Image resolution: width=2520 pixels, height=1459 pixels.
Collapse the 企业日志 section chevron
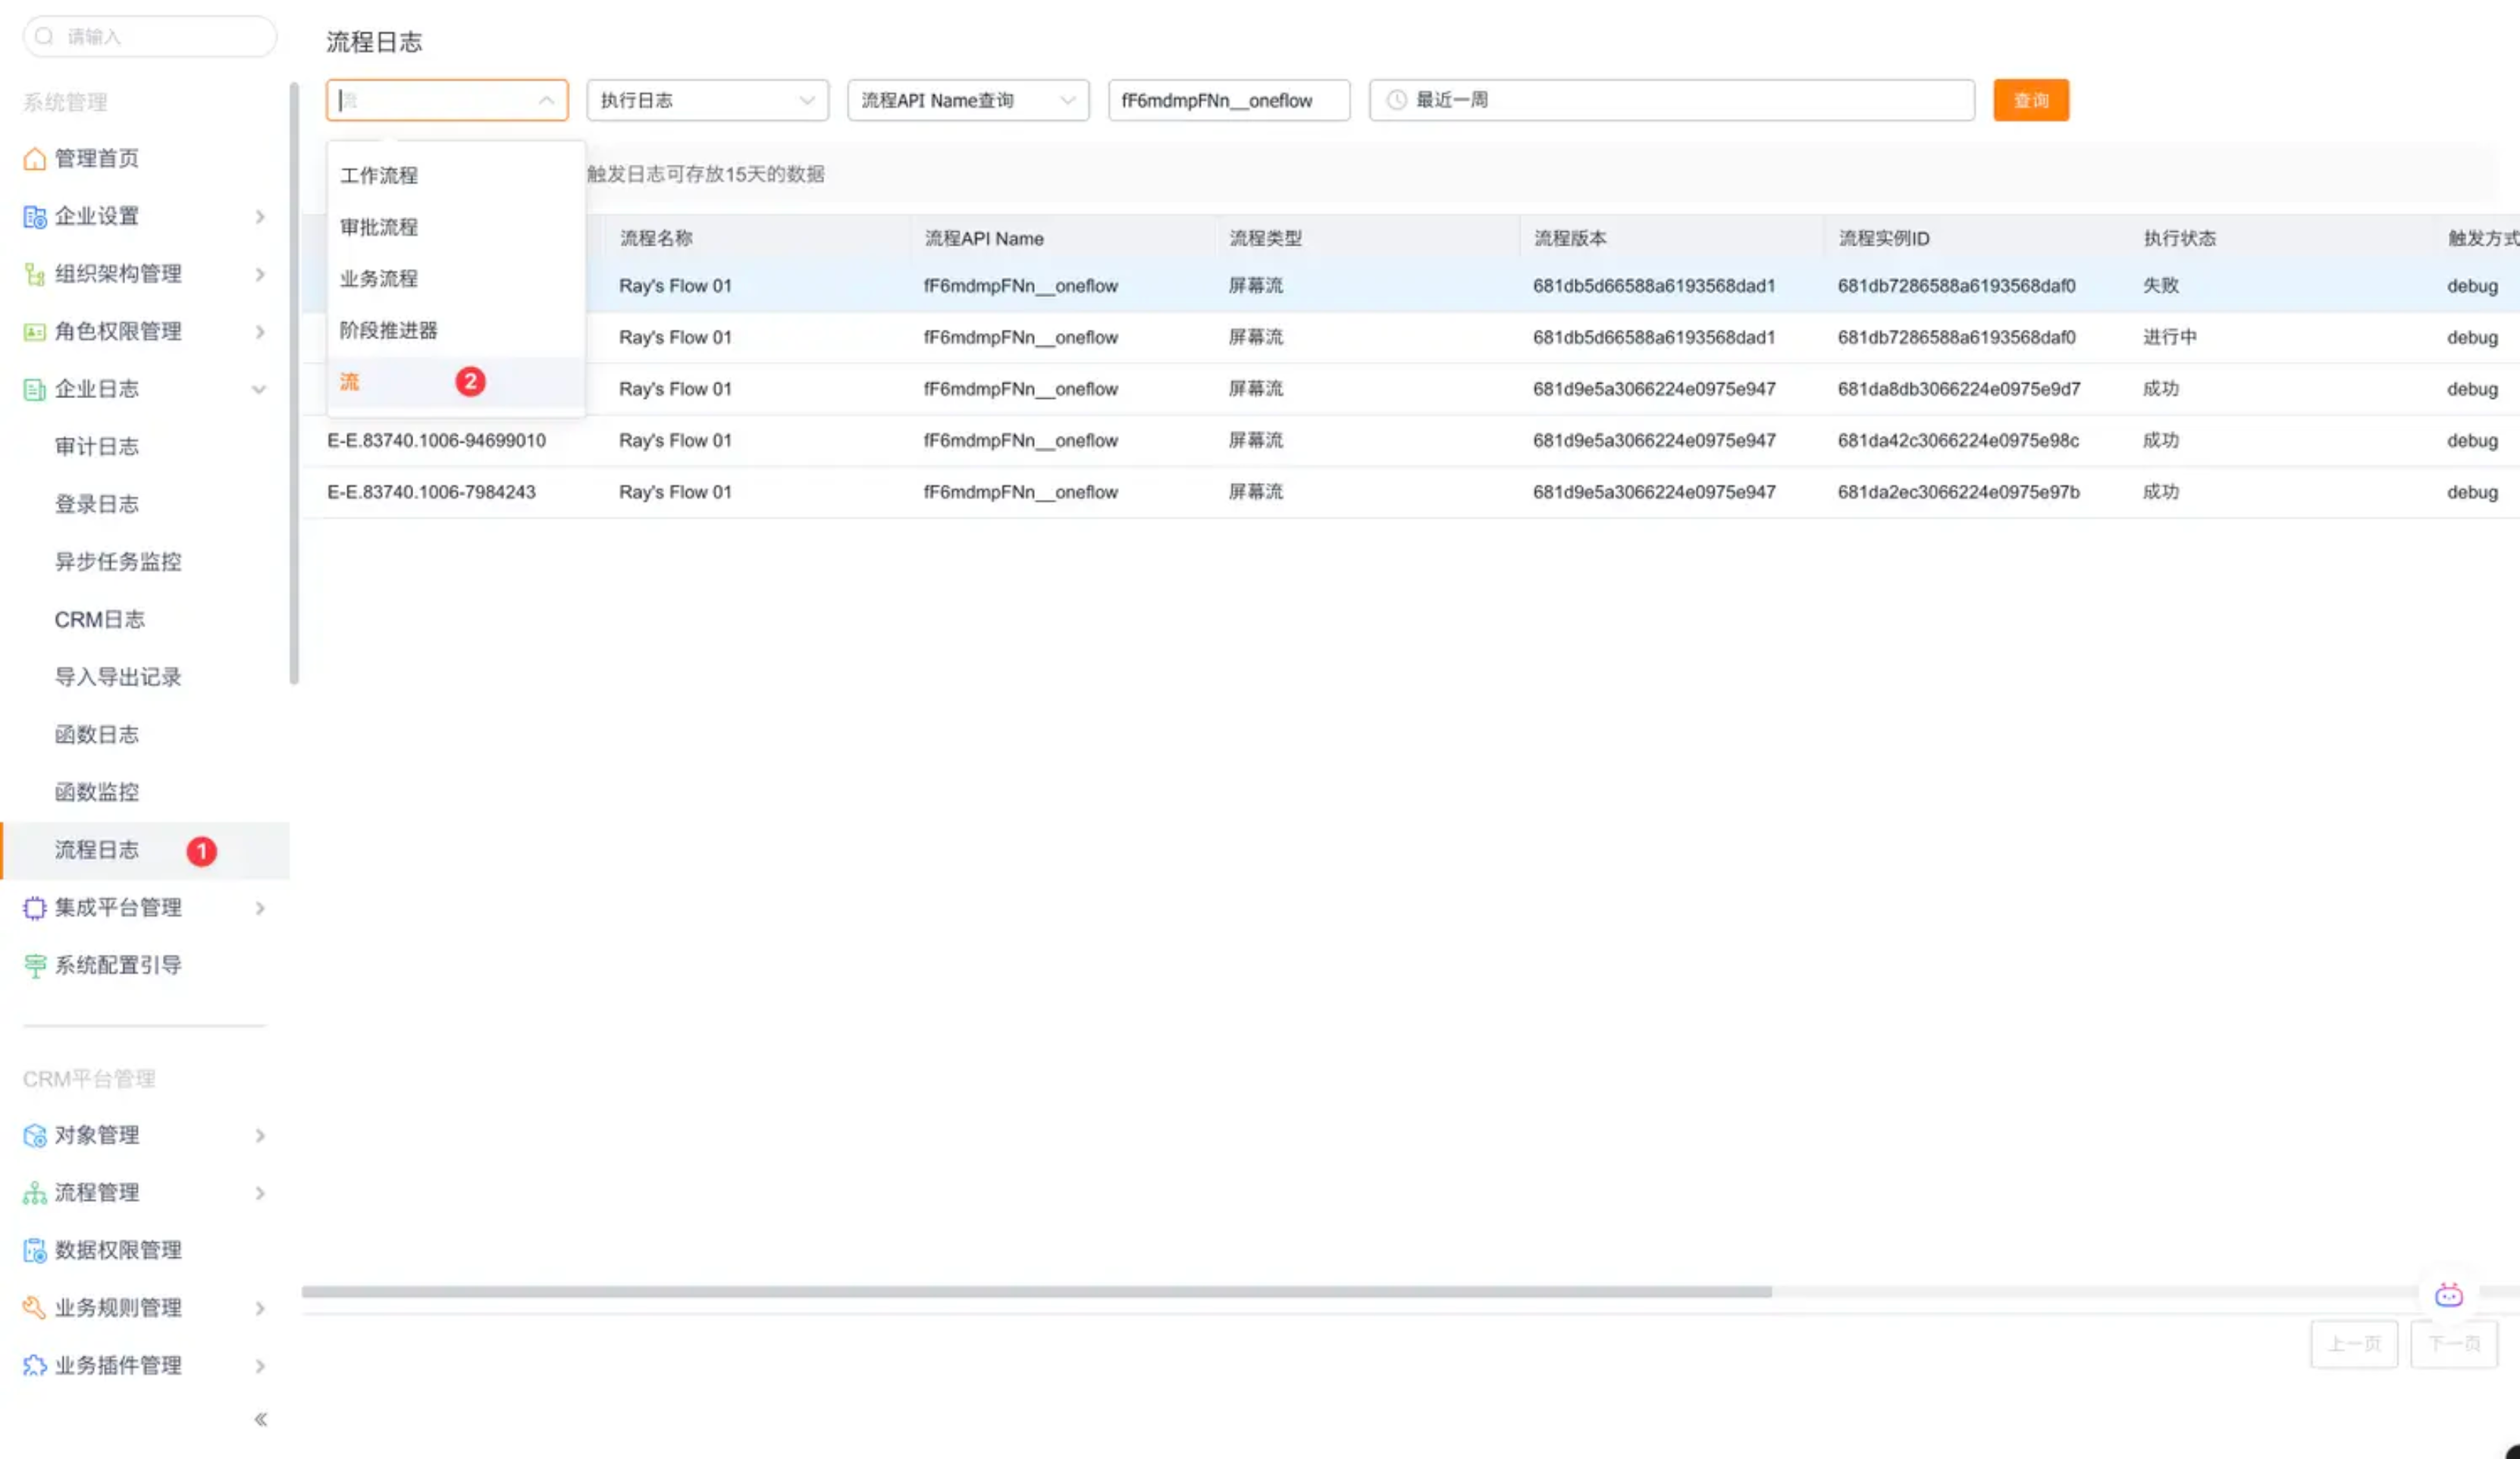coord(259,390)
